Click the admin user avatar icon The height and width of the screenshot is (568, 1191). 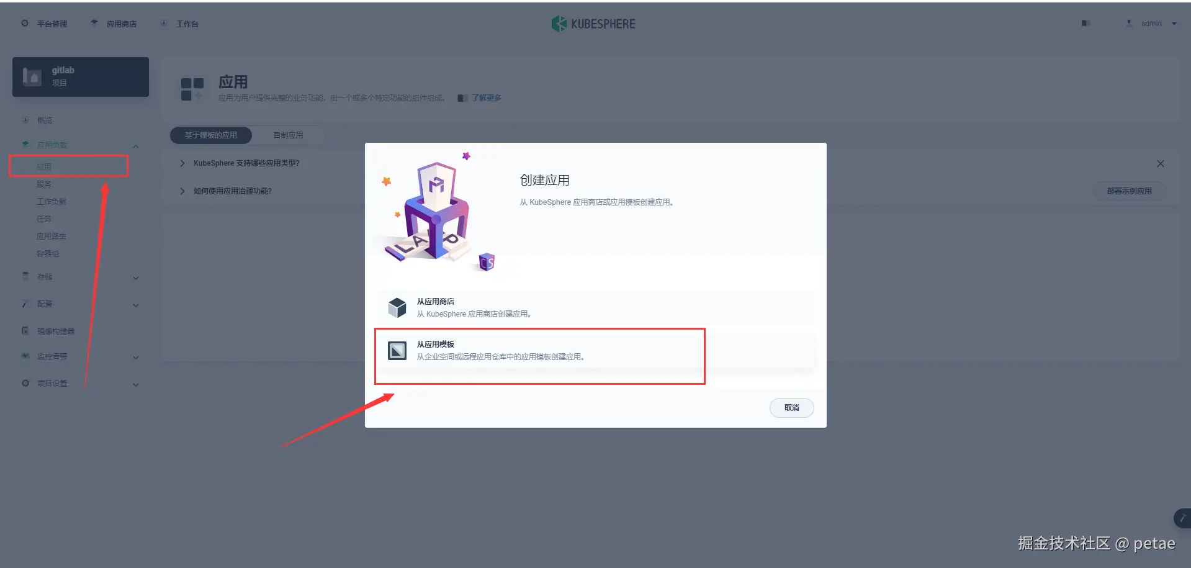[x=1129, y=24]
